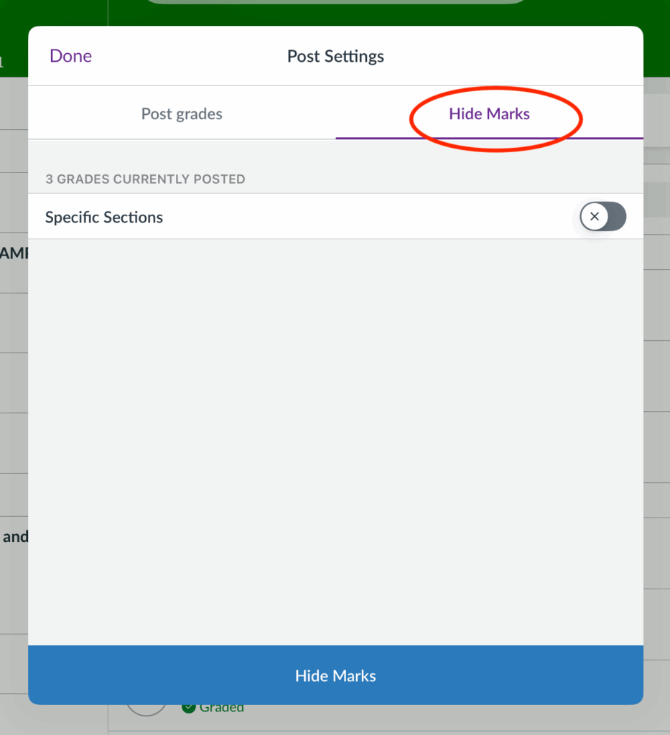670x735 pixels.
Task: Click the green header left of the dialog
Action: 13,36
